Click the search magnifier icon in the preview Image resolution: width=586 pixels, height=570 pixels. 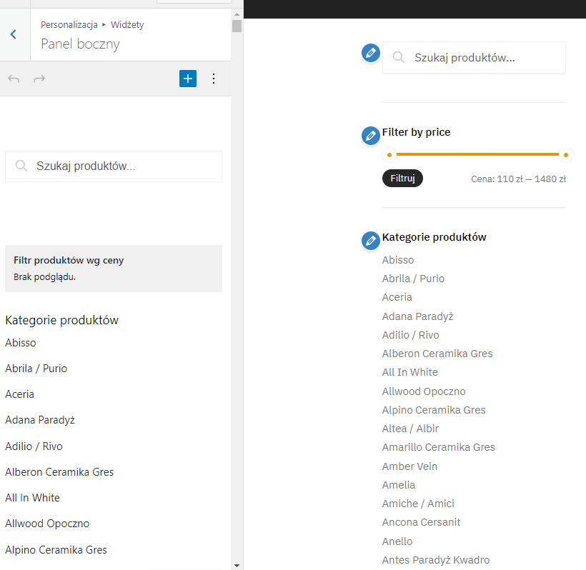[x=399, y=58]
